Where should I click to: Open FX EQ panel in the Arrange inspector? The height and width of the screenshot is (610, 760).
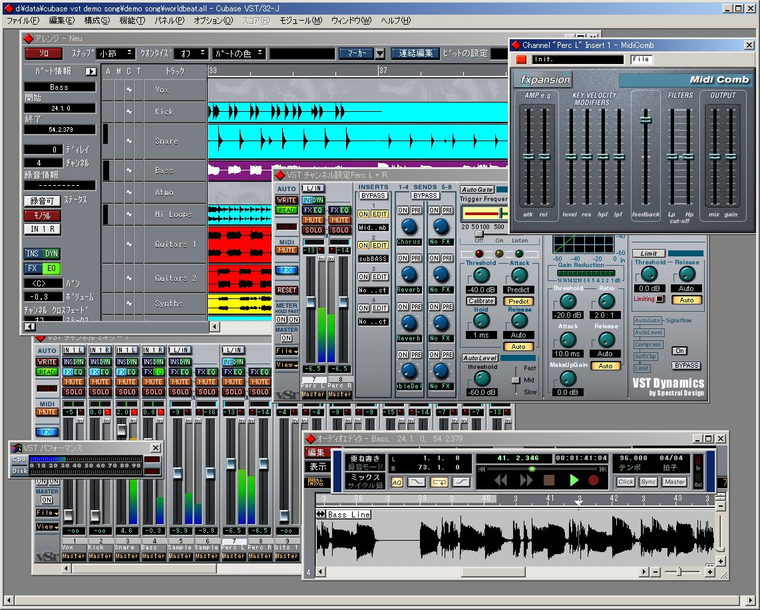(42, 268)
